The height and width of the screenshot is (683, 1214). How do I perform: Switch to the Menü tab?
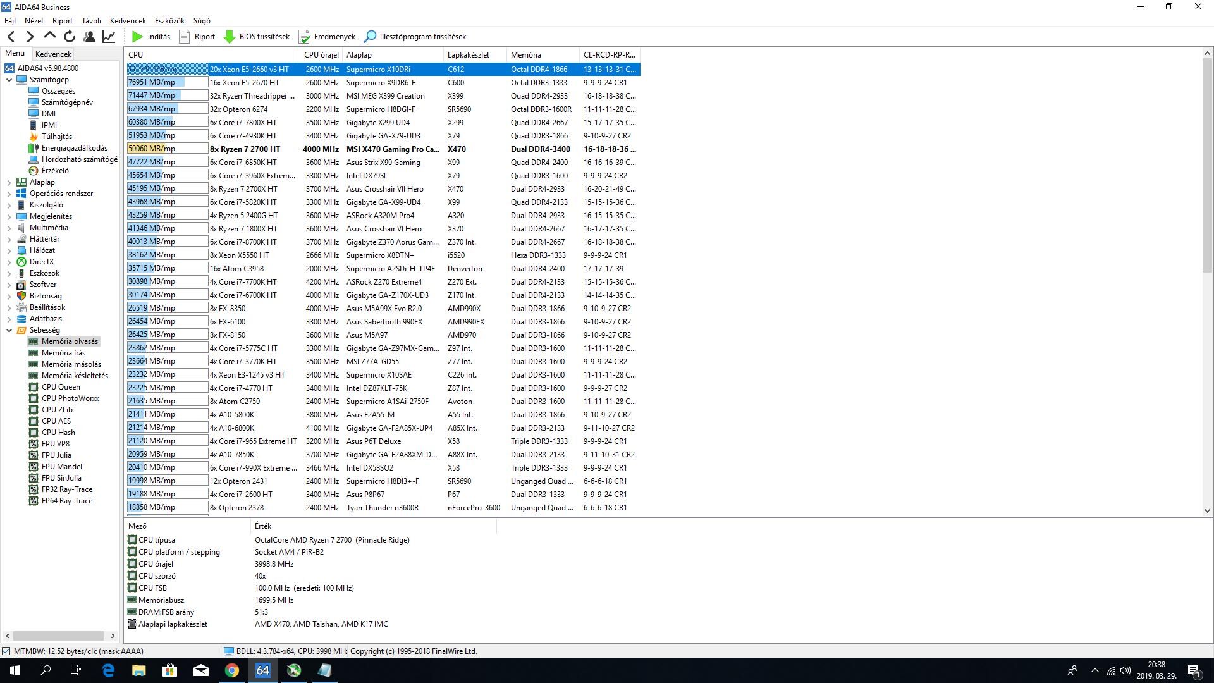[x=15, y=54]
